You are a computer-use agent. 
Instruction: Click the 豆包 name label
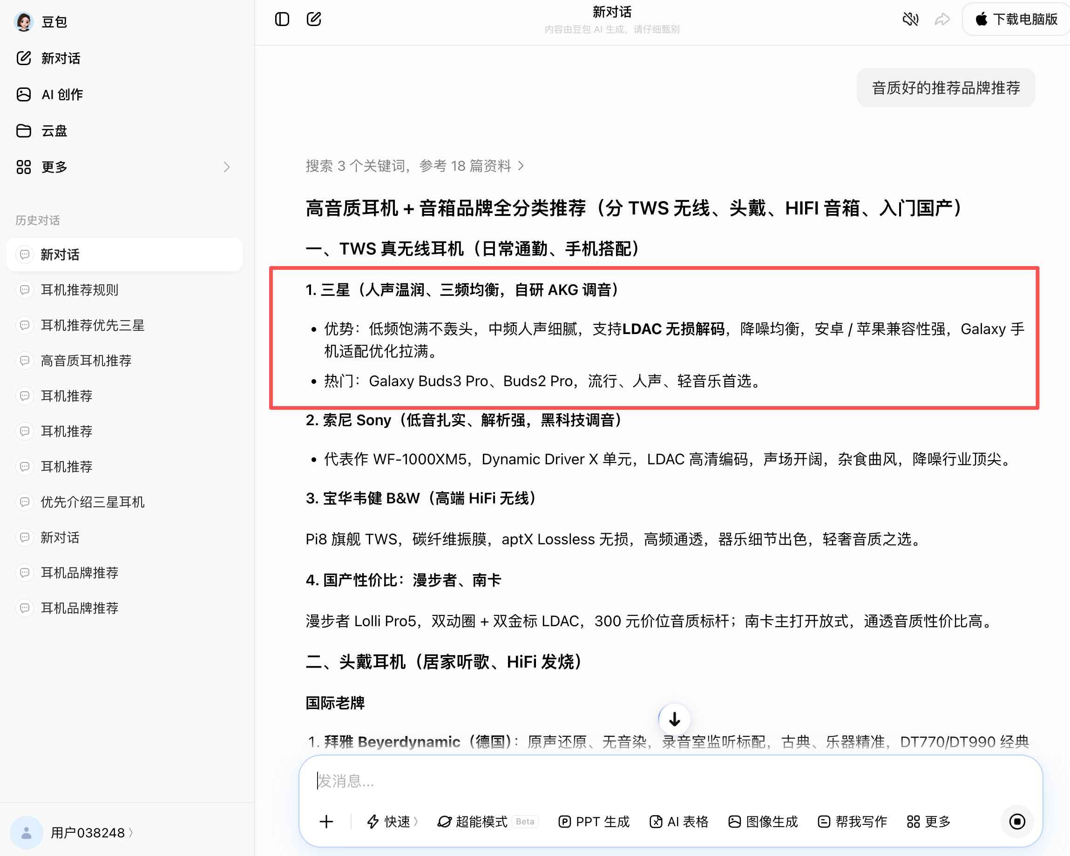(x=54, y=22)
